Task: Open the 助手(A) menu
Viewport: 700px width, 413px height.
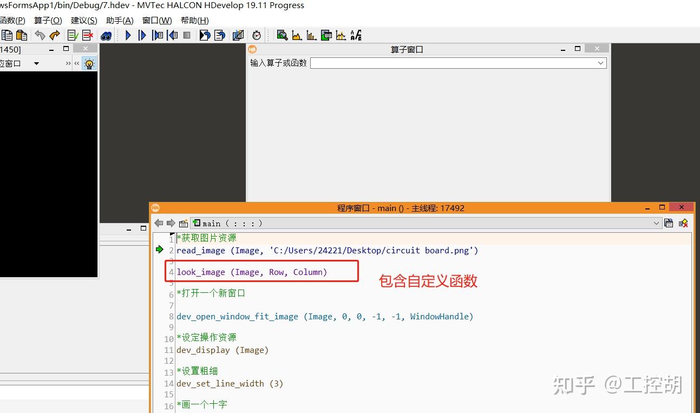Action: (x=120, y=21)
